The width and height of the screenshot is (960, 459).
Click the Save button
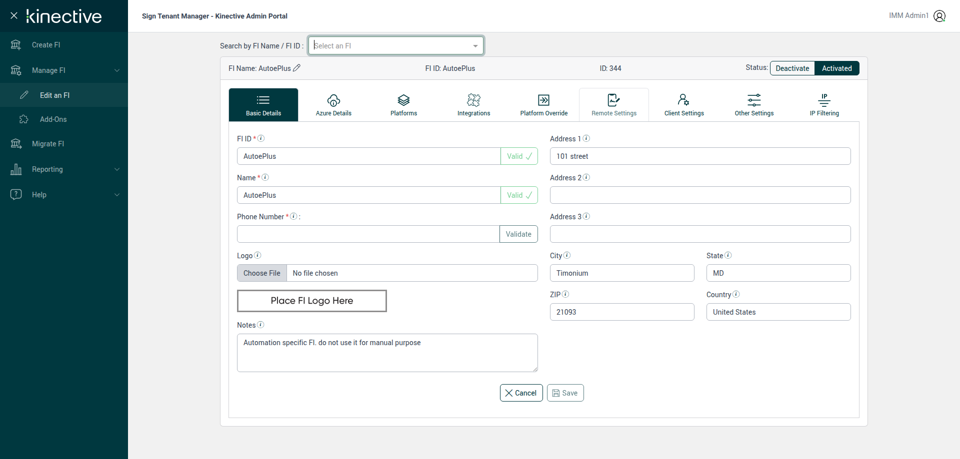pos(565,393)
